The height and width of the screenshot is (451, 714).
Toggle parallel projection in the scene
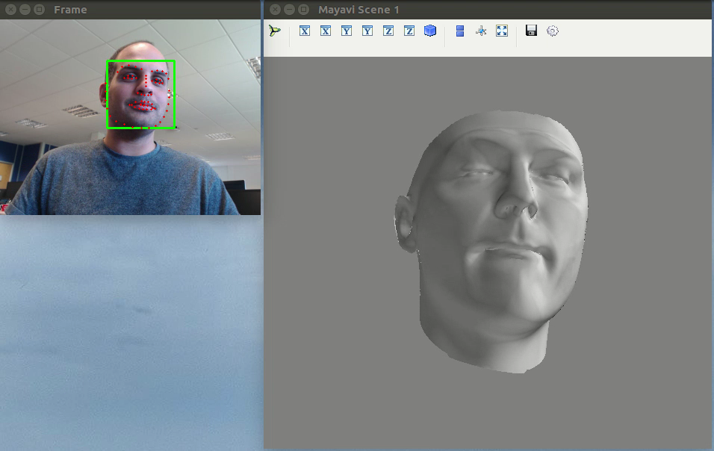click(x=460, y=31)
